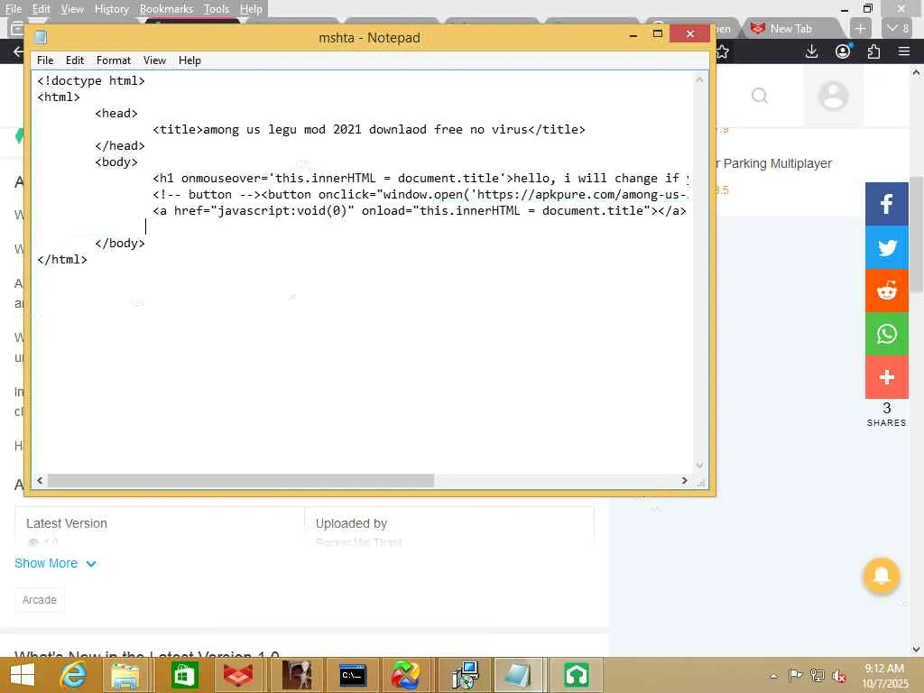The image size is (924, 693).
Task: Open Notepad's Edit menu
Action: coord(74,60)
